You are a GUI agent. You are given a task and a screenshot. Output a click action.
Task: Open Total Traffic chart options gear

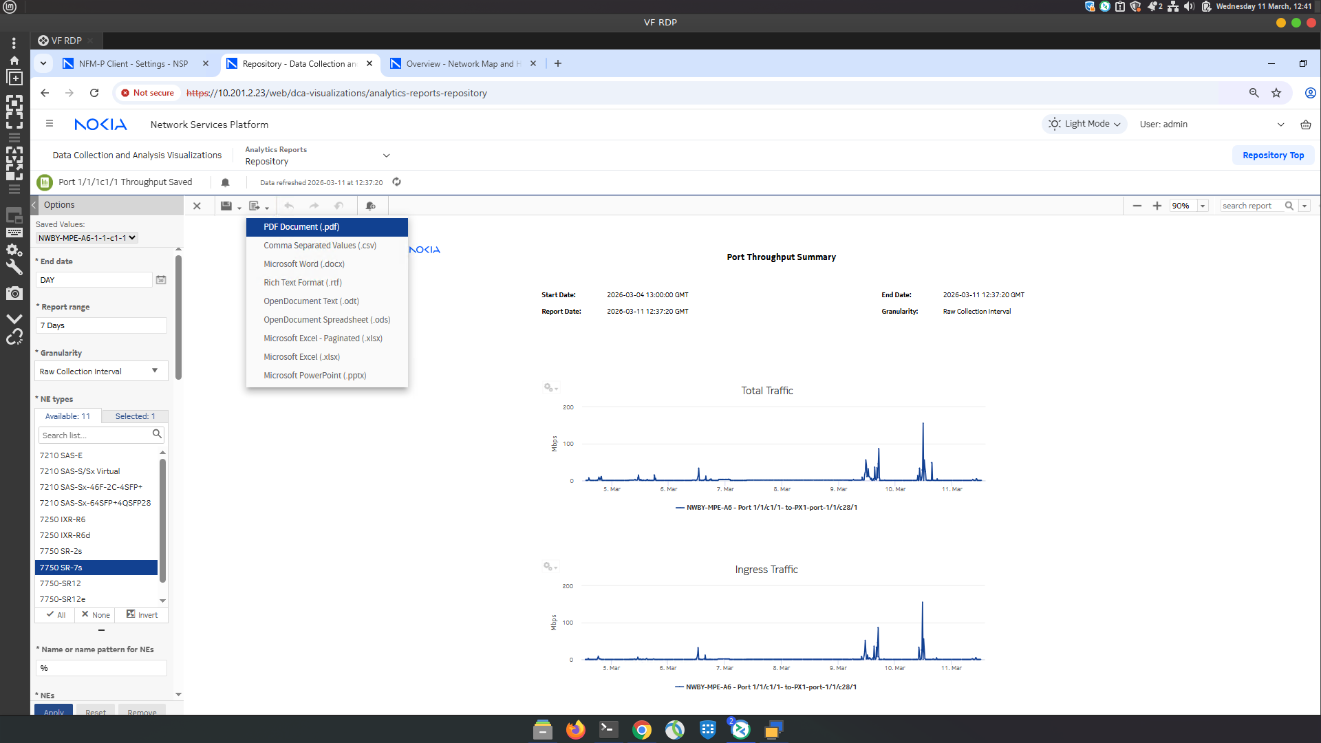(549, 388)
